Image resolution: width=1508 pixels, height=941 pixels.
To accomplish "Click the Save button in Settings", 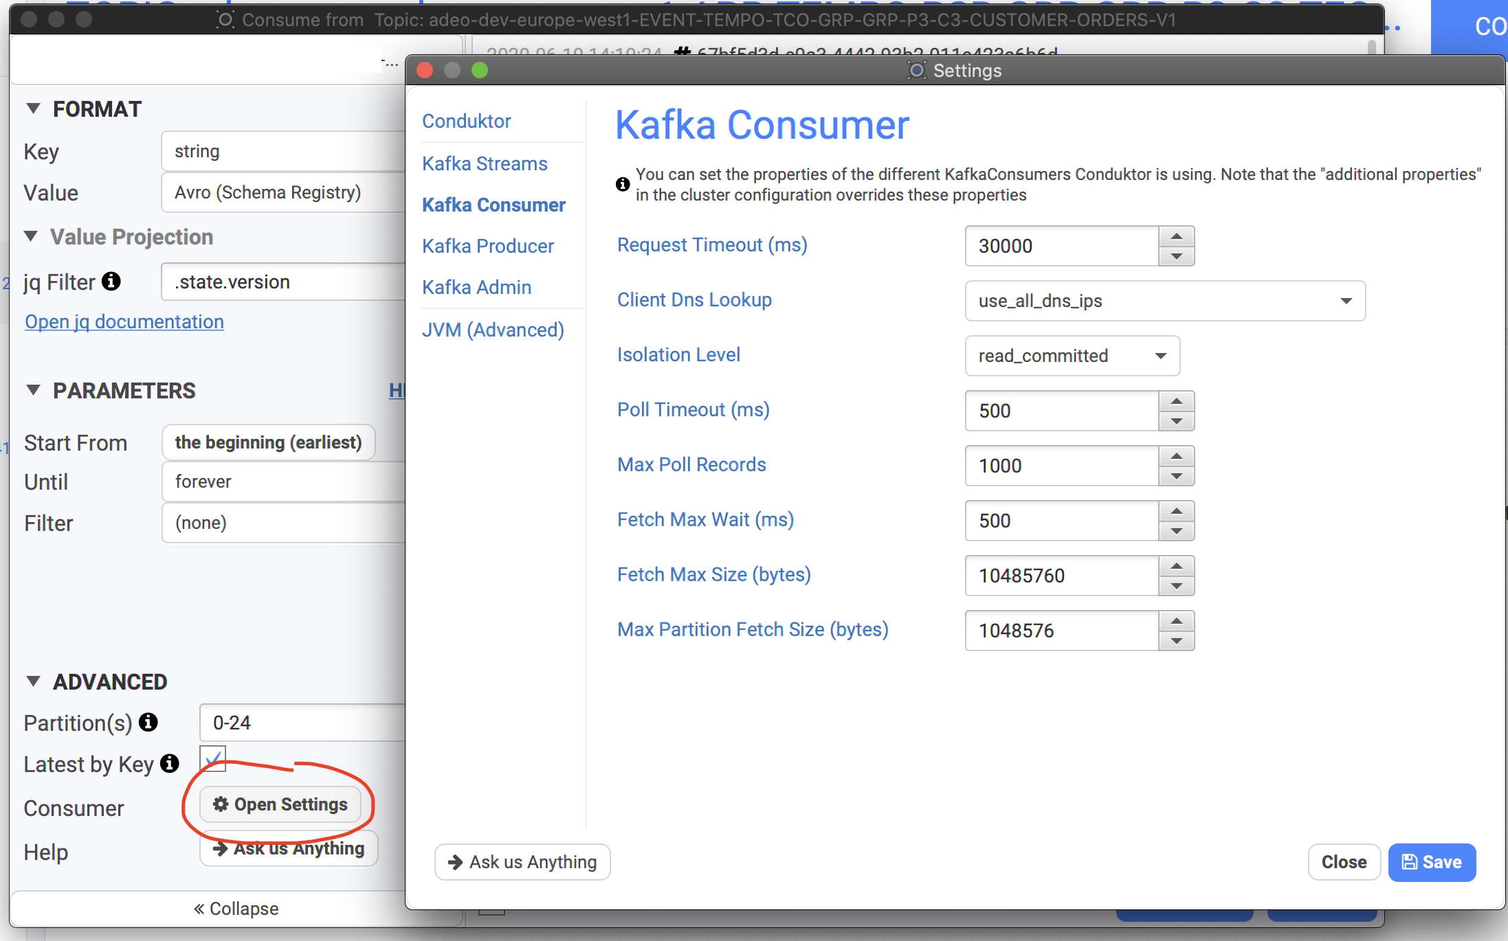I will [1432, 862].
